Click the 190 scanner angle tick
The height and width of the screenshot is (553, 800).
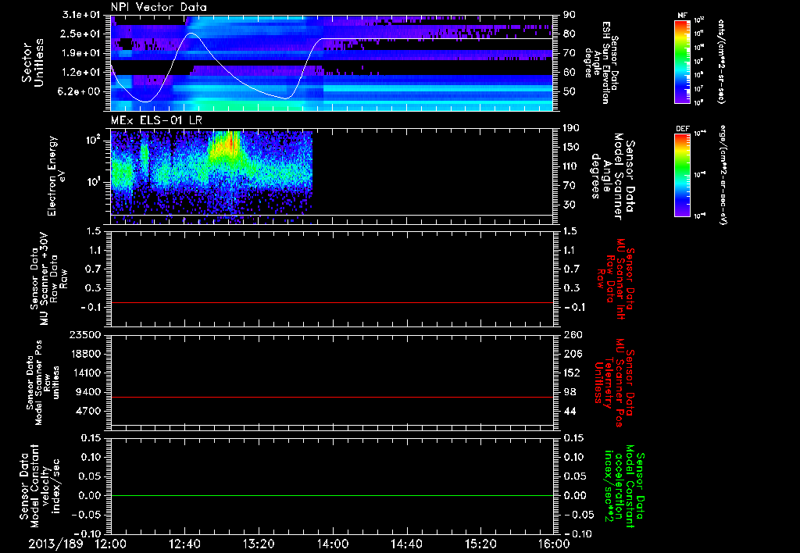[573, 128]
